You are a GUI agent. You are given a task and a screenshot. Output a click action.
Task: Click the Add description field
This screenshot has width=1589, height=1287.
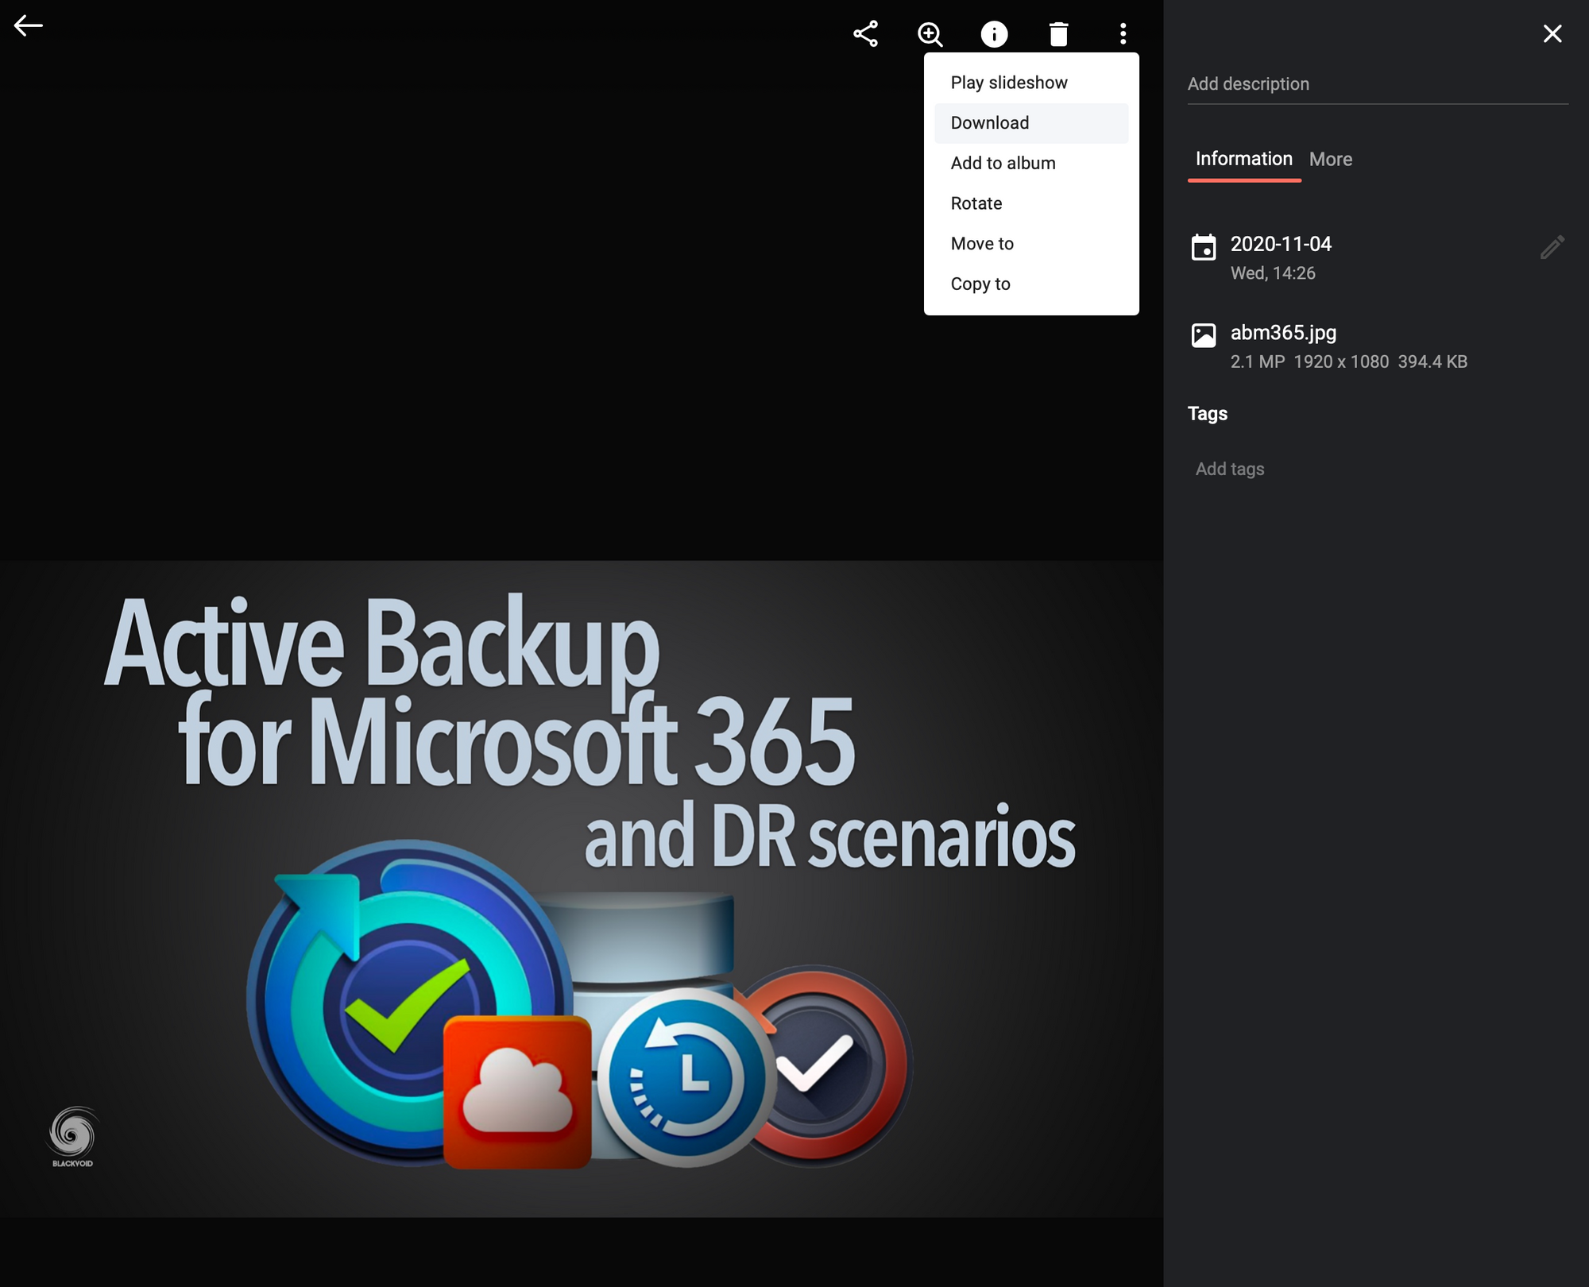pyautogui.click(x=1378, y=84)
